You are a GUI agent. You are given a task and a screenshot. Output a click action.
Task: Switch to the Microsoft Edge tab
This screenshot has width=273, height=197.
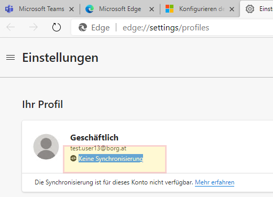[x=120, y=9]
